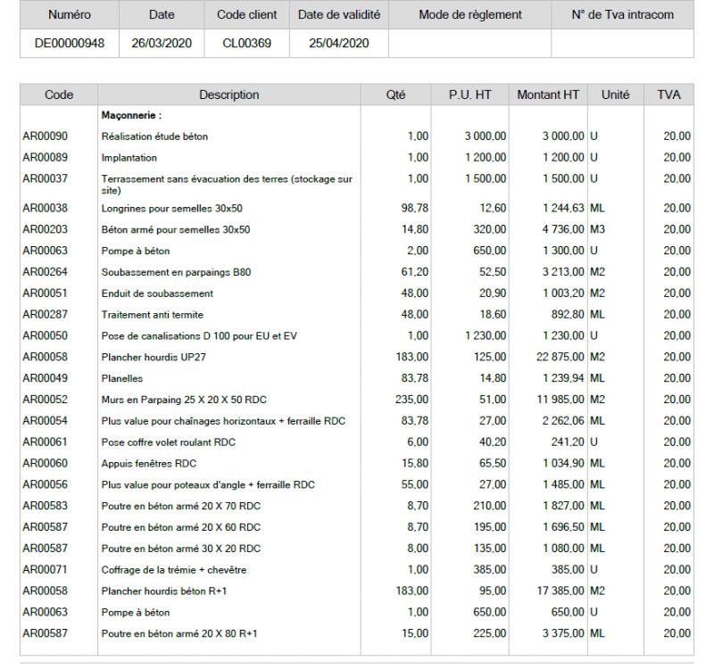Select item code AR00090
This screenshot has height=669, width=714.
pos(45,136)
